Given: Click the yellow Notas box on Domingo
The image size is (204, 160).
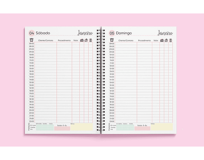Looking at the screenshot, I should coord(161,128).
